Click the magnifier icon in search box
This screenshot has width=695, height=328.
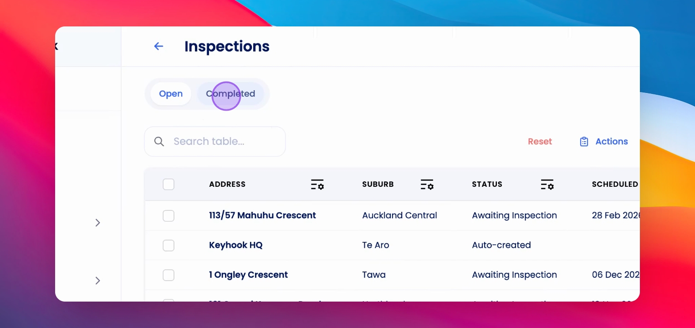tap(159, 142)
